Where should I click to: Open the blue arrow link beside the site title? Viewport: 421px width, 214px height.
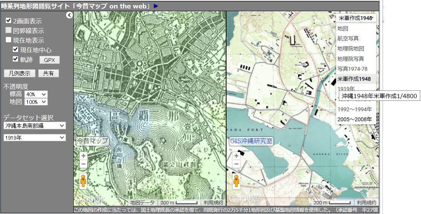(156, 6)
